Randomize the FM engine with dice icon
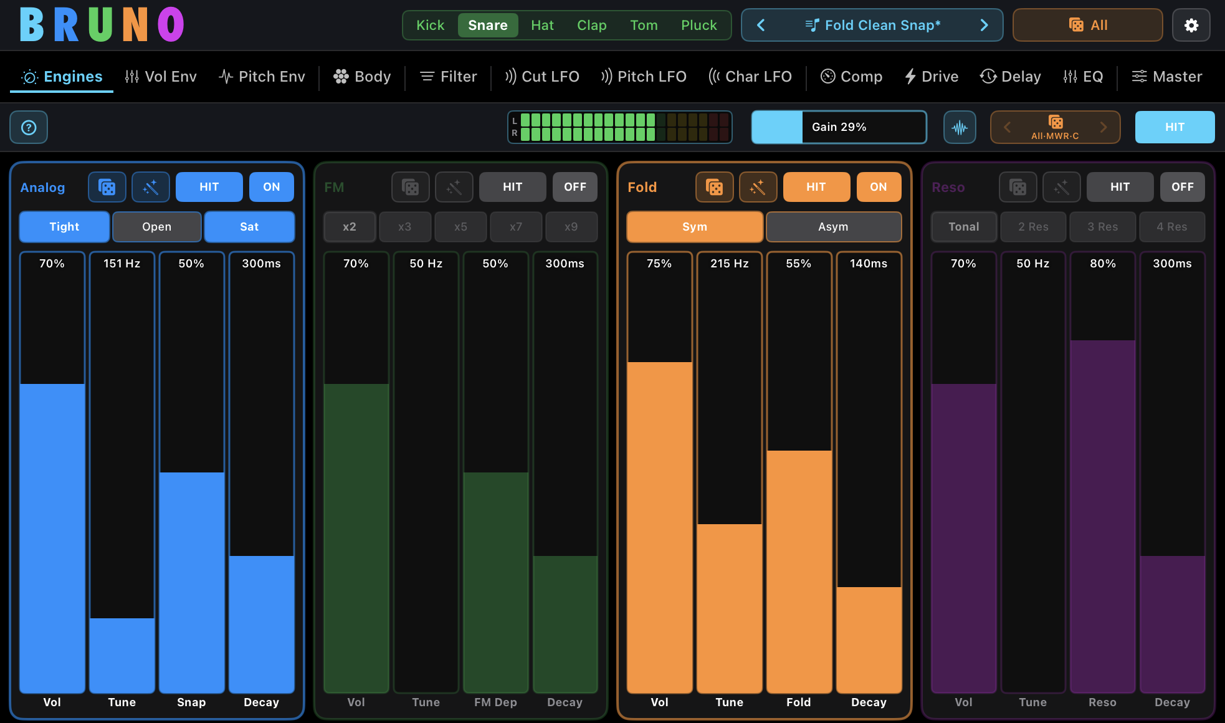 (x=411, y=187)
